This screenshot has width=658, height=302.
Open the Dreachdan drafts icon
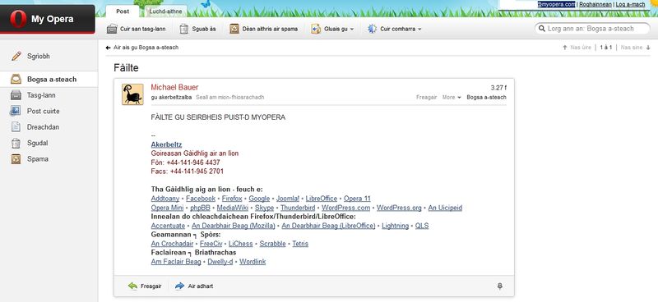16,127
